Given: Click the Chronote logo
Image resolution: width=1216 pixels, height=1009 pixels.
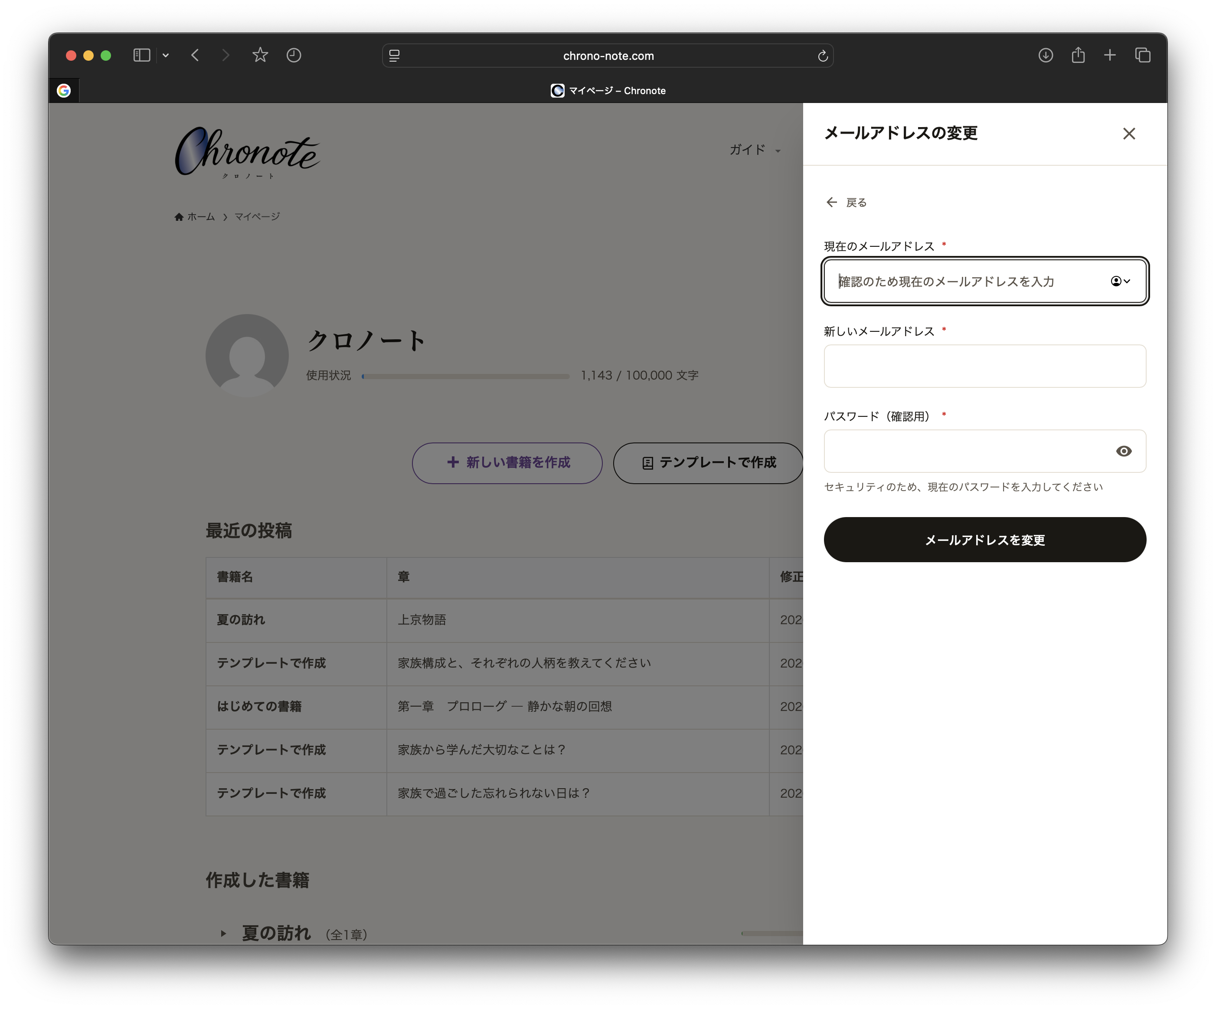Looking at the screenshot, I should tap(247, 152).
